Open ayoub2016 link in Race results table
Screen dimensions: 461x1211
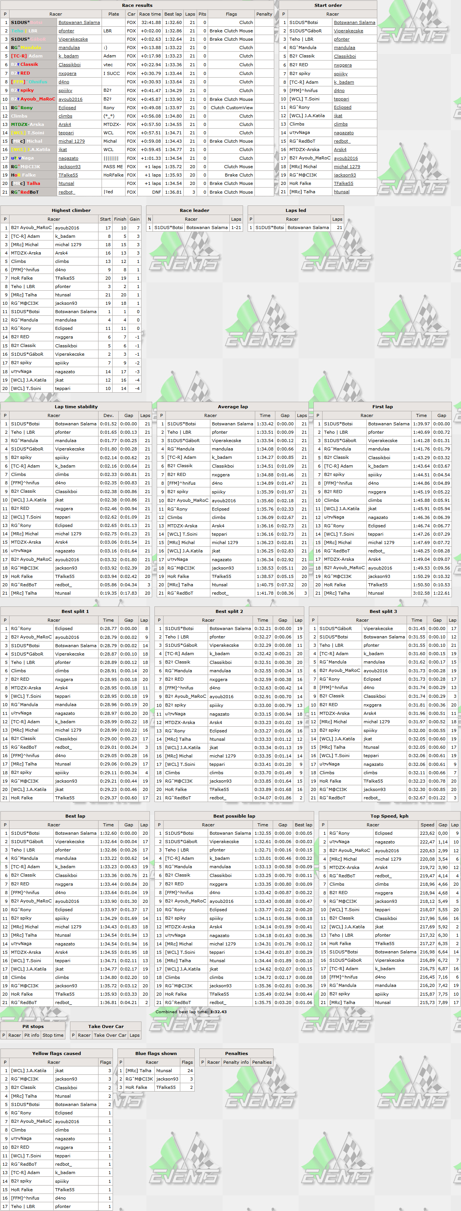70,99
